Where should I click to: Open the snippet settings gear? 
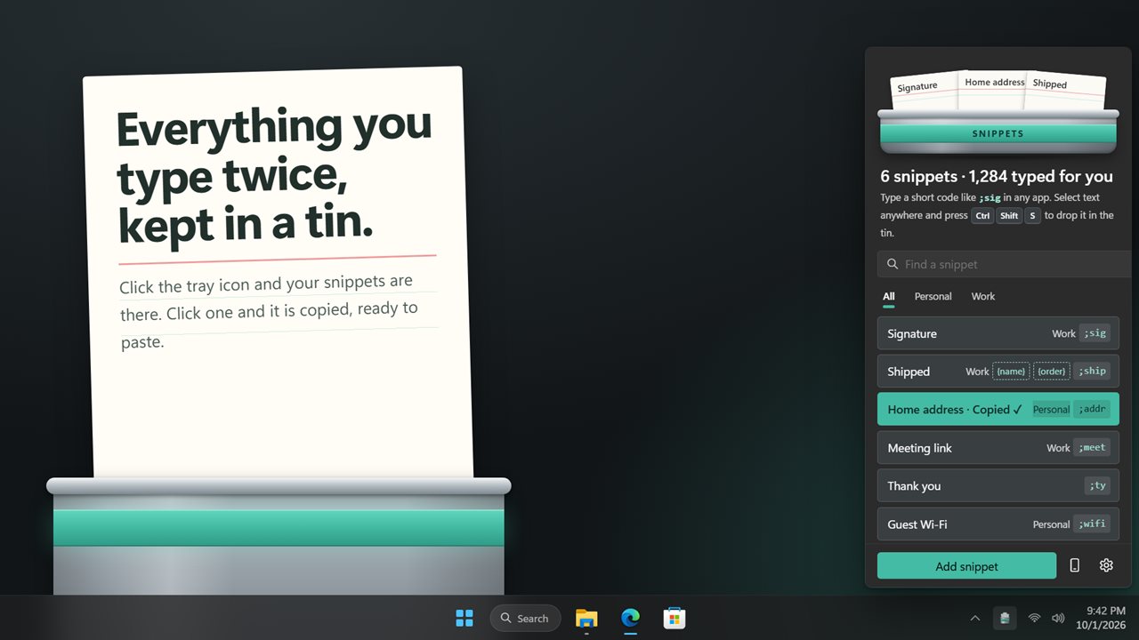[x=1106, y=565]
